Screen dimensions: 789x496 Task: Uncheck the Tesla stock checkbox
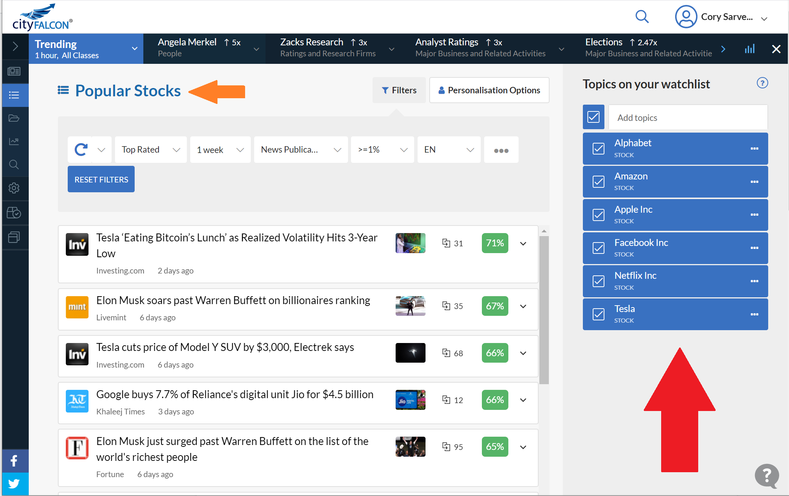click(598, 314)
